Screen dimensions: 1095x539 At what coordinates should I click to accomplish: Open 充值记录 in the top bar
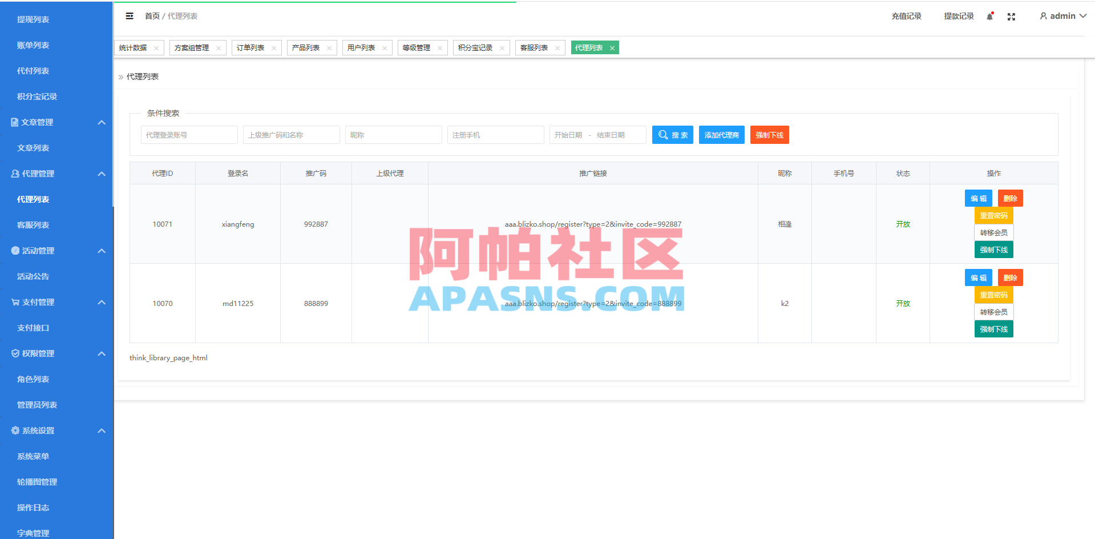[x=907, y=16]
